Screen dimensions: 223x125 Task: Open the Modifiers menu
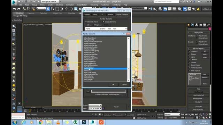(x=59, y=5)
